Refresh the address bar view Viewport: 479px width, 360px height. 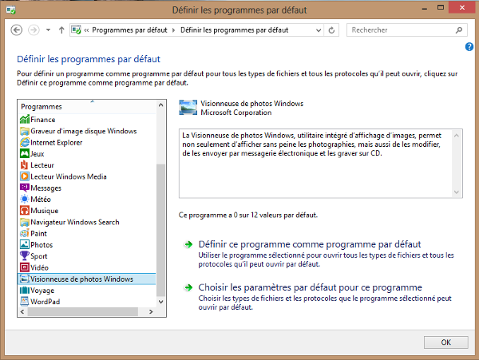331,30
